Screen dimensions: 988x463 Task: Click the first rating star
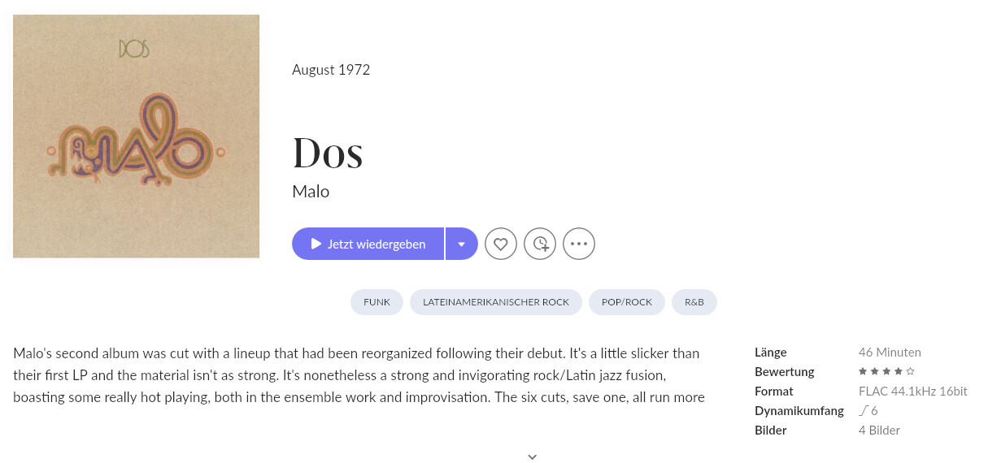click(x=863, y=372)
